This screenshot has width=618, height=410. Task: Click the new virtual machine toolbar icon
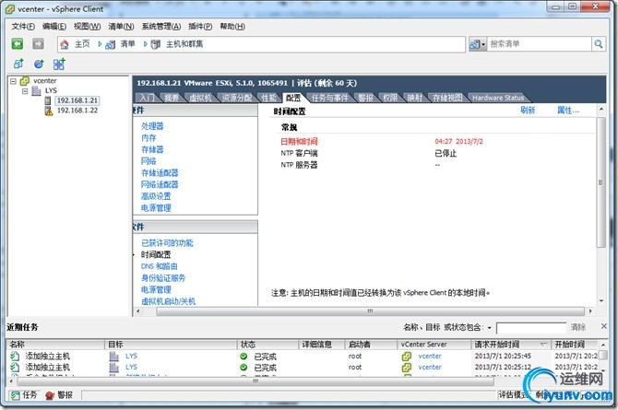18,64
